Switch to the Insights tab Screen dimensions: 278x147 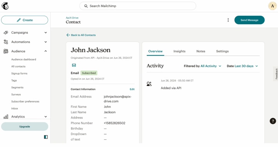point(180,51)
